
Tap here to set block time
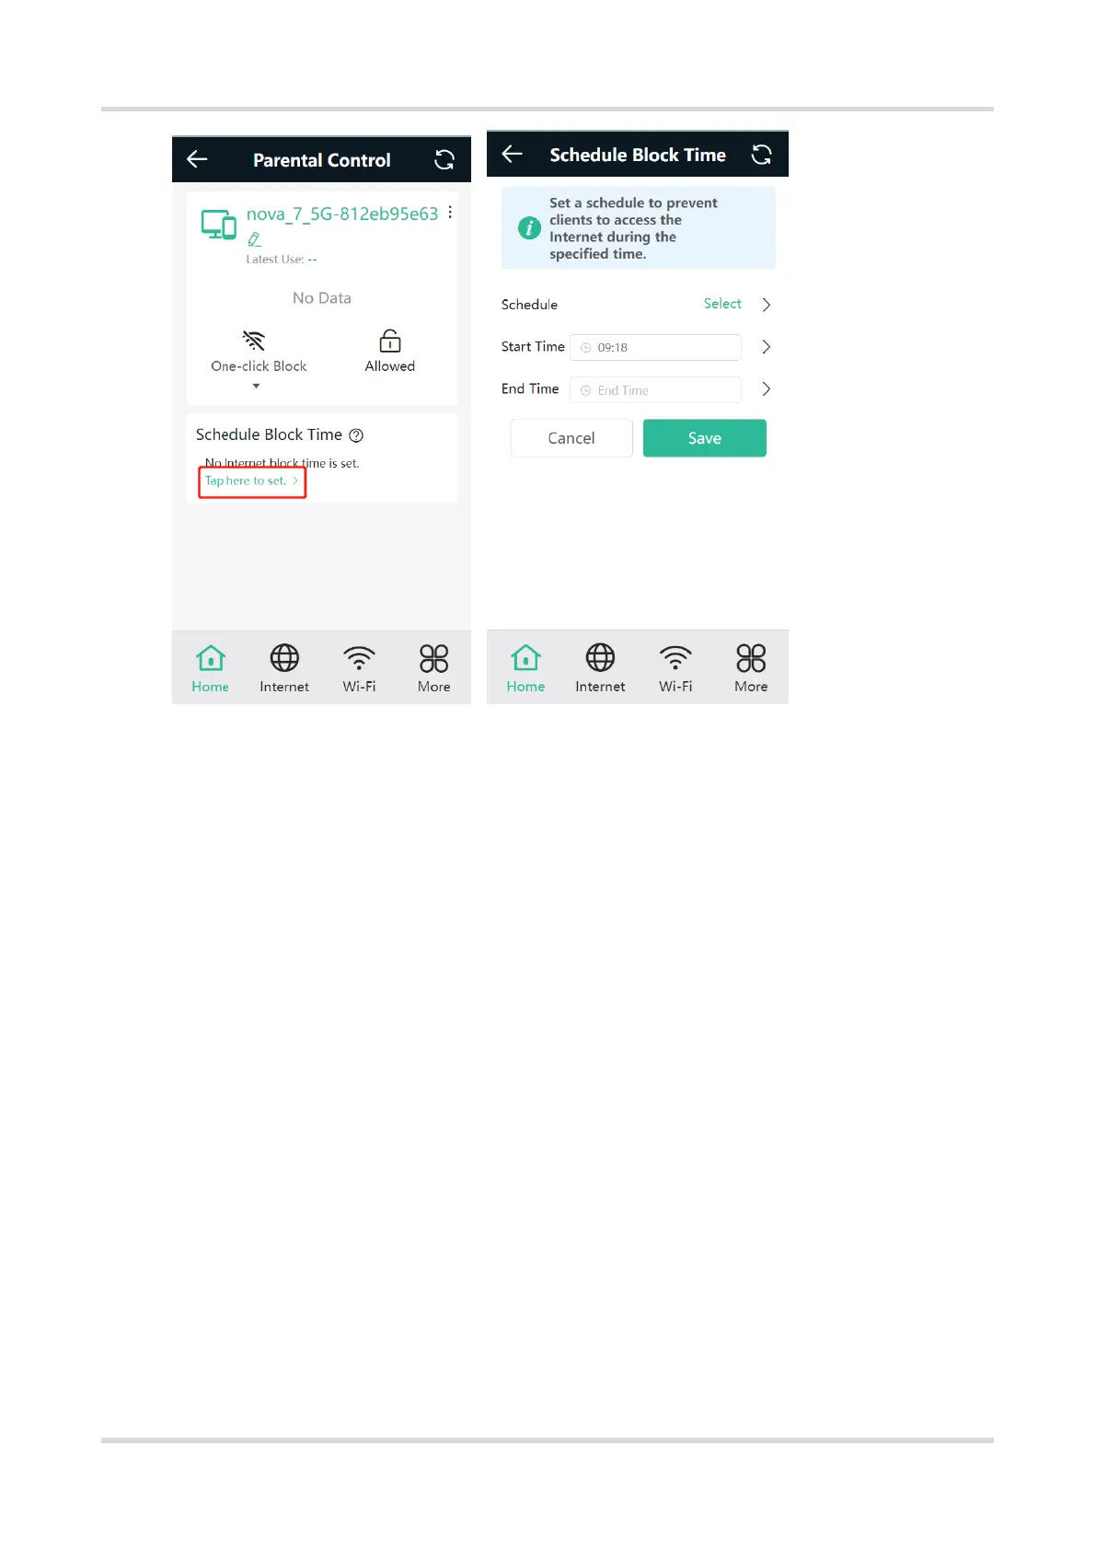(251, 480)
